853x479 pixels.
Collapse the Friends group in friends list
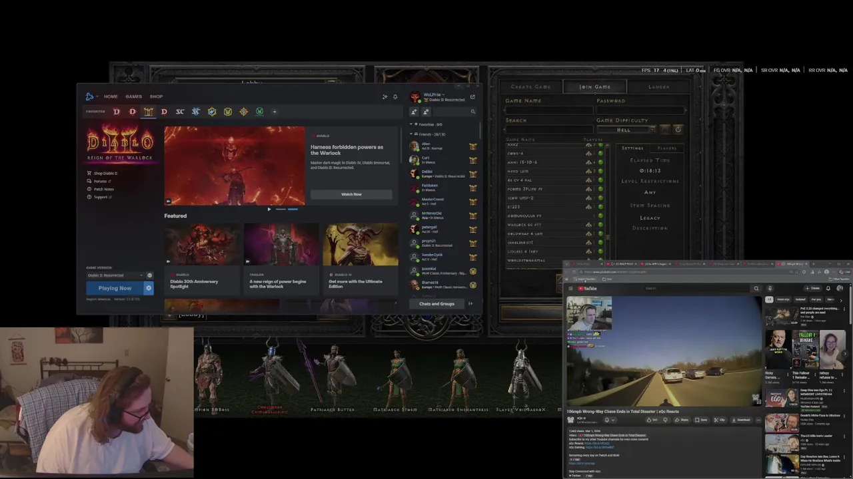(411, 134)
